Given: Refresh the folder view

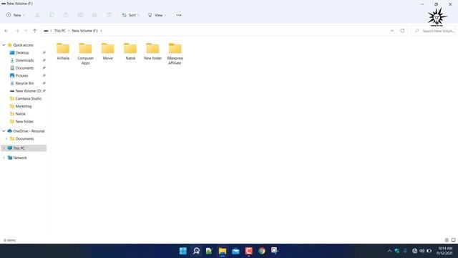Looking at the screenshot, I should pos(402,31).
